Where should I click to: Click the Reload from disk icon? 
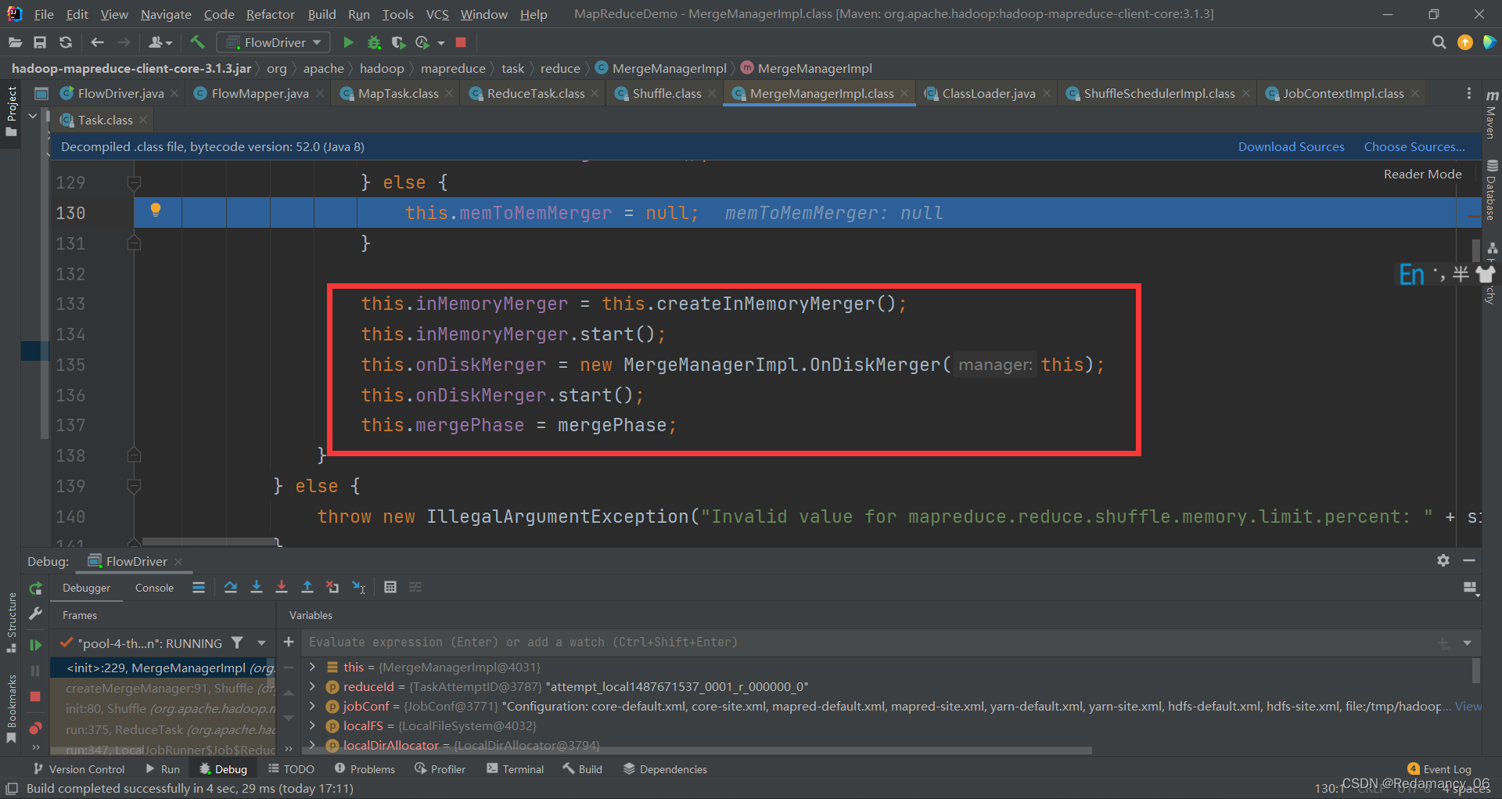[x=66, y=42]
